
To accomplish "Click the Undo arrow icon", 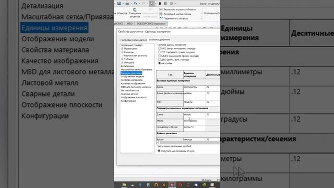I will coord(135,4).
